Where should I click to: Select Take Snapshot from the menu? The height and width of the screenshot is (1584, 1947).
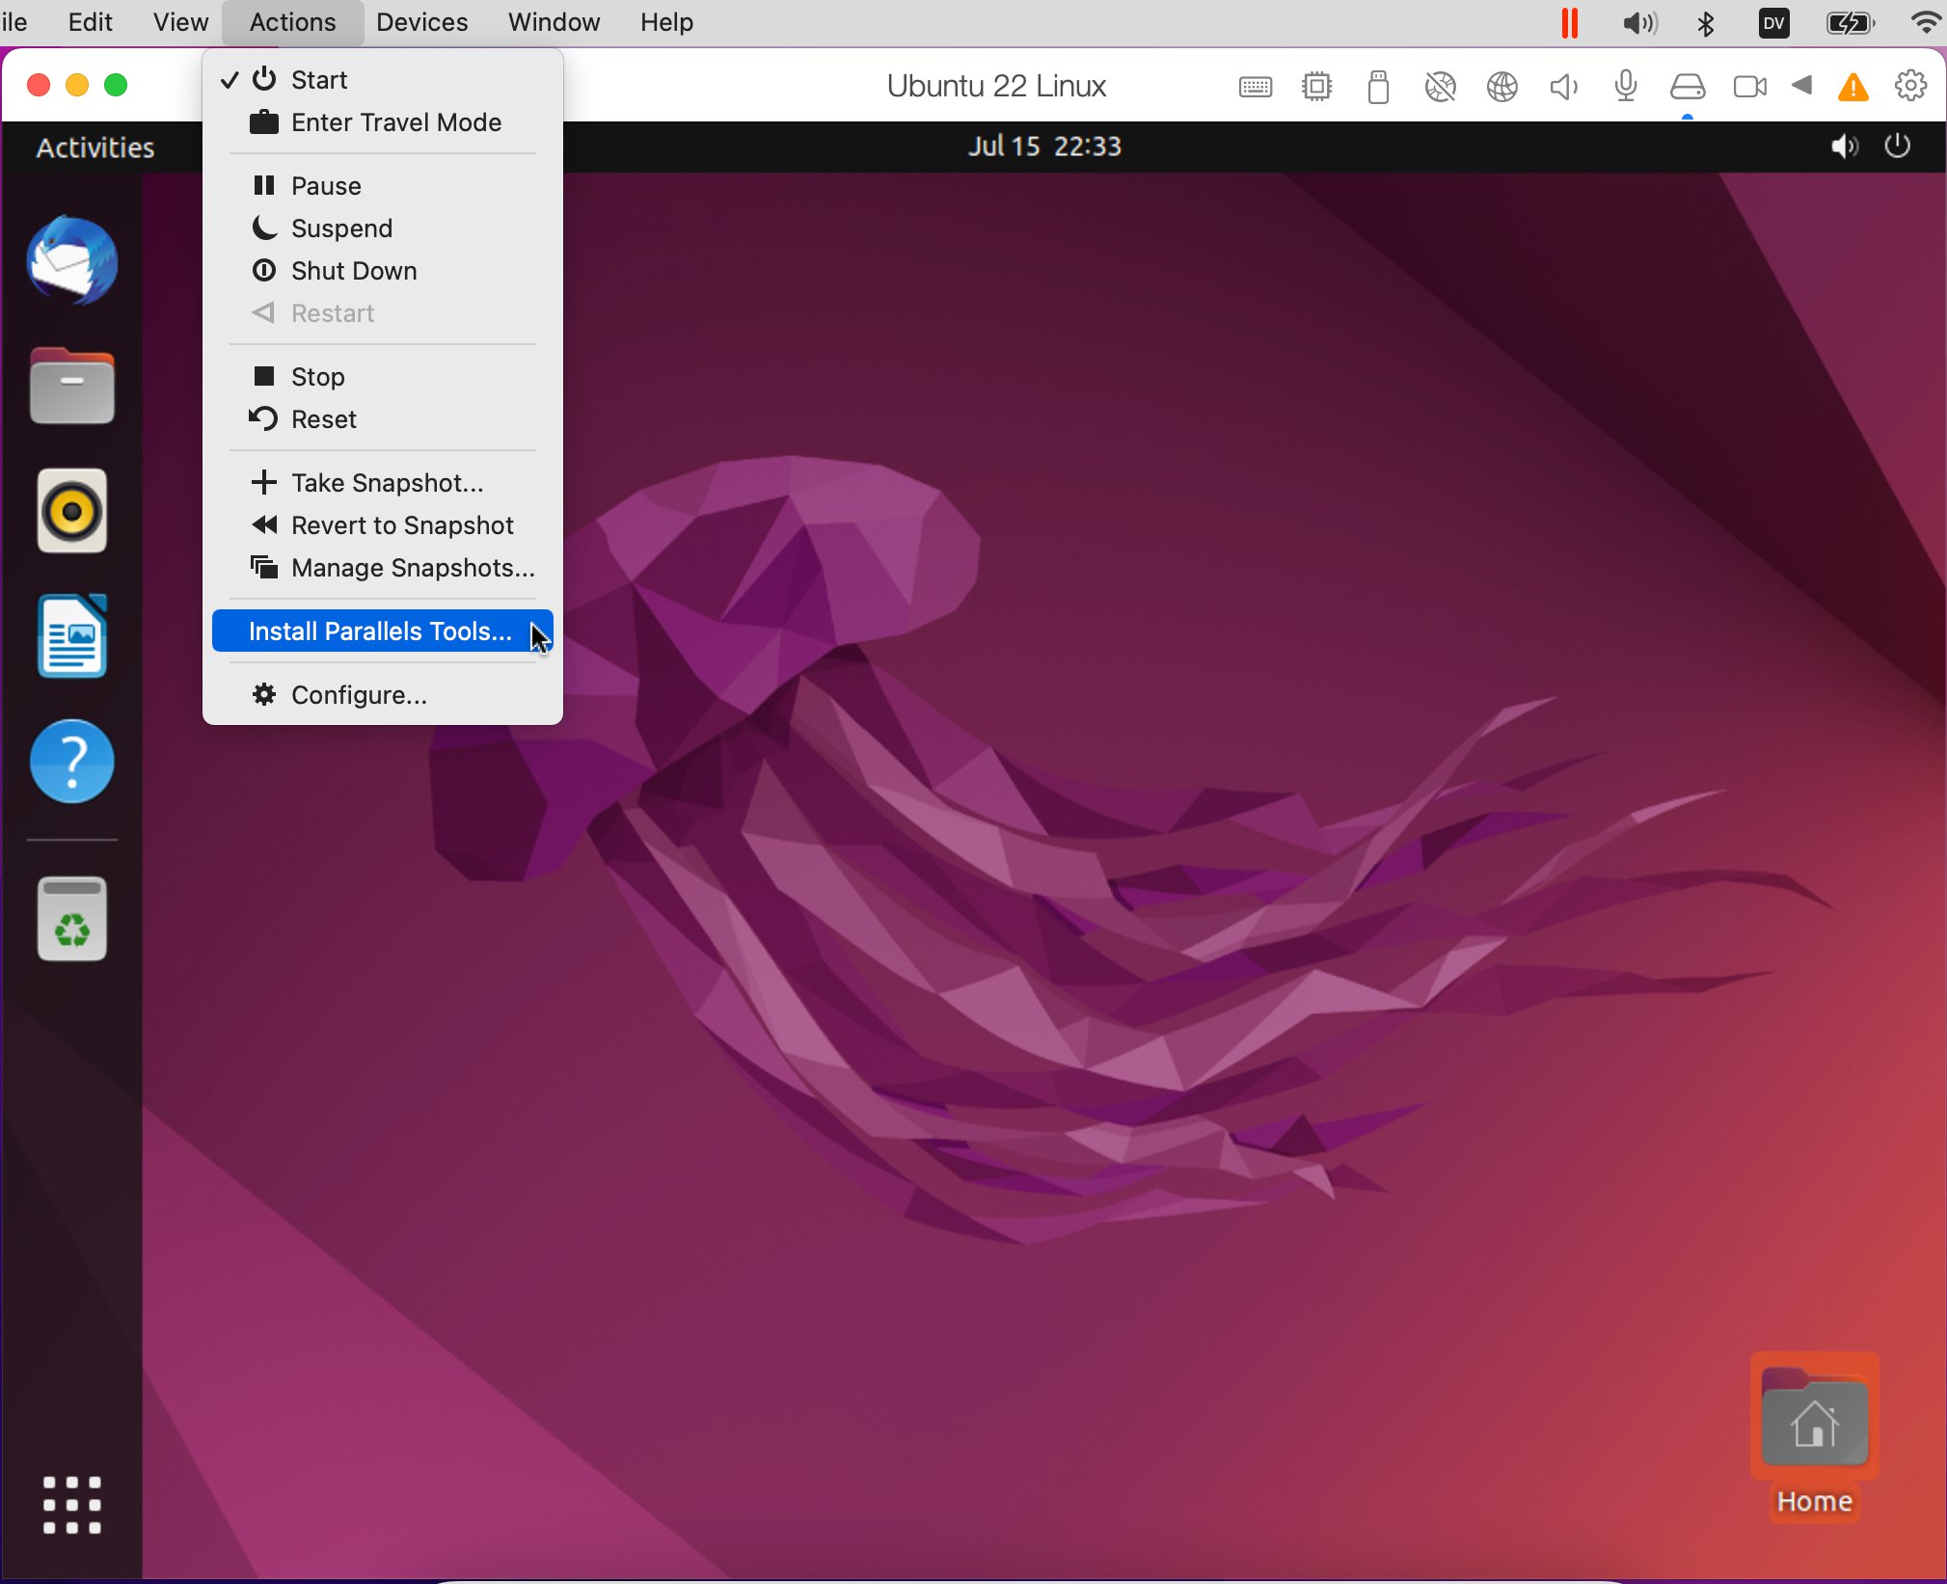pyautogui.click(x=387, y=483)
